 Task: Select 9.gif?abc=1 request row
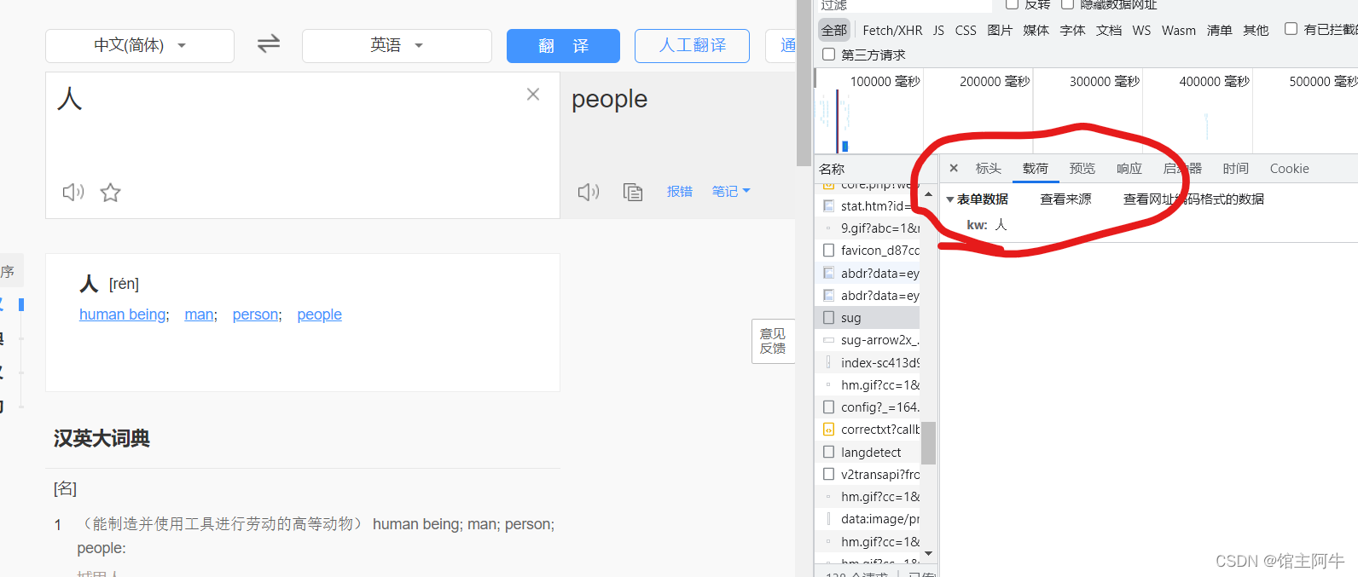pos(868,228)
